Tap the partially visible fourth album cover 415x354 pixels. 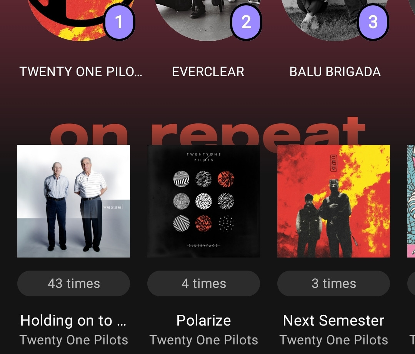pyautogui.click(x=411, y=201)
